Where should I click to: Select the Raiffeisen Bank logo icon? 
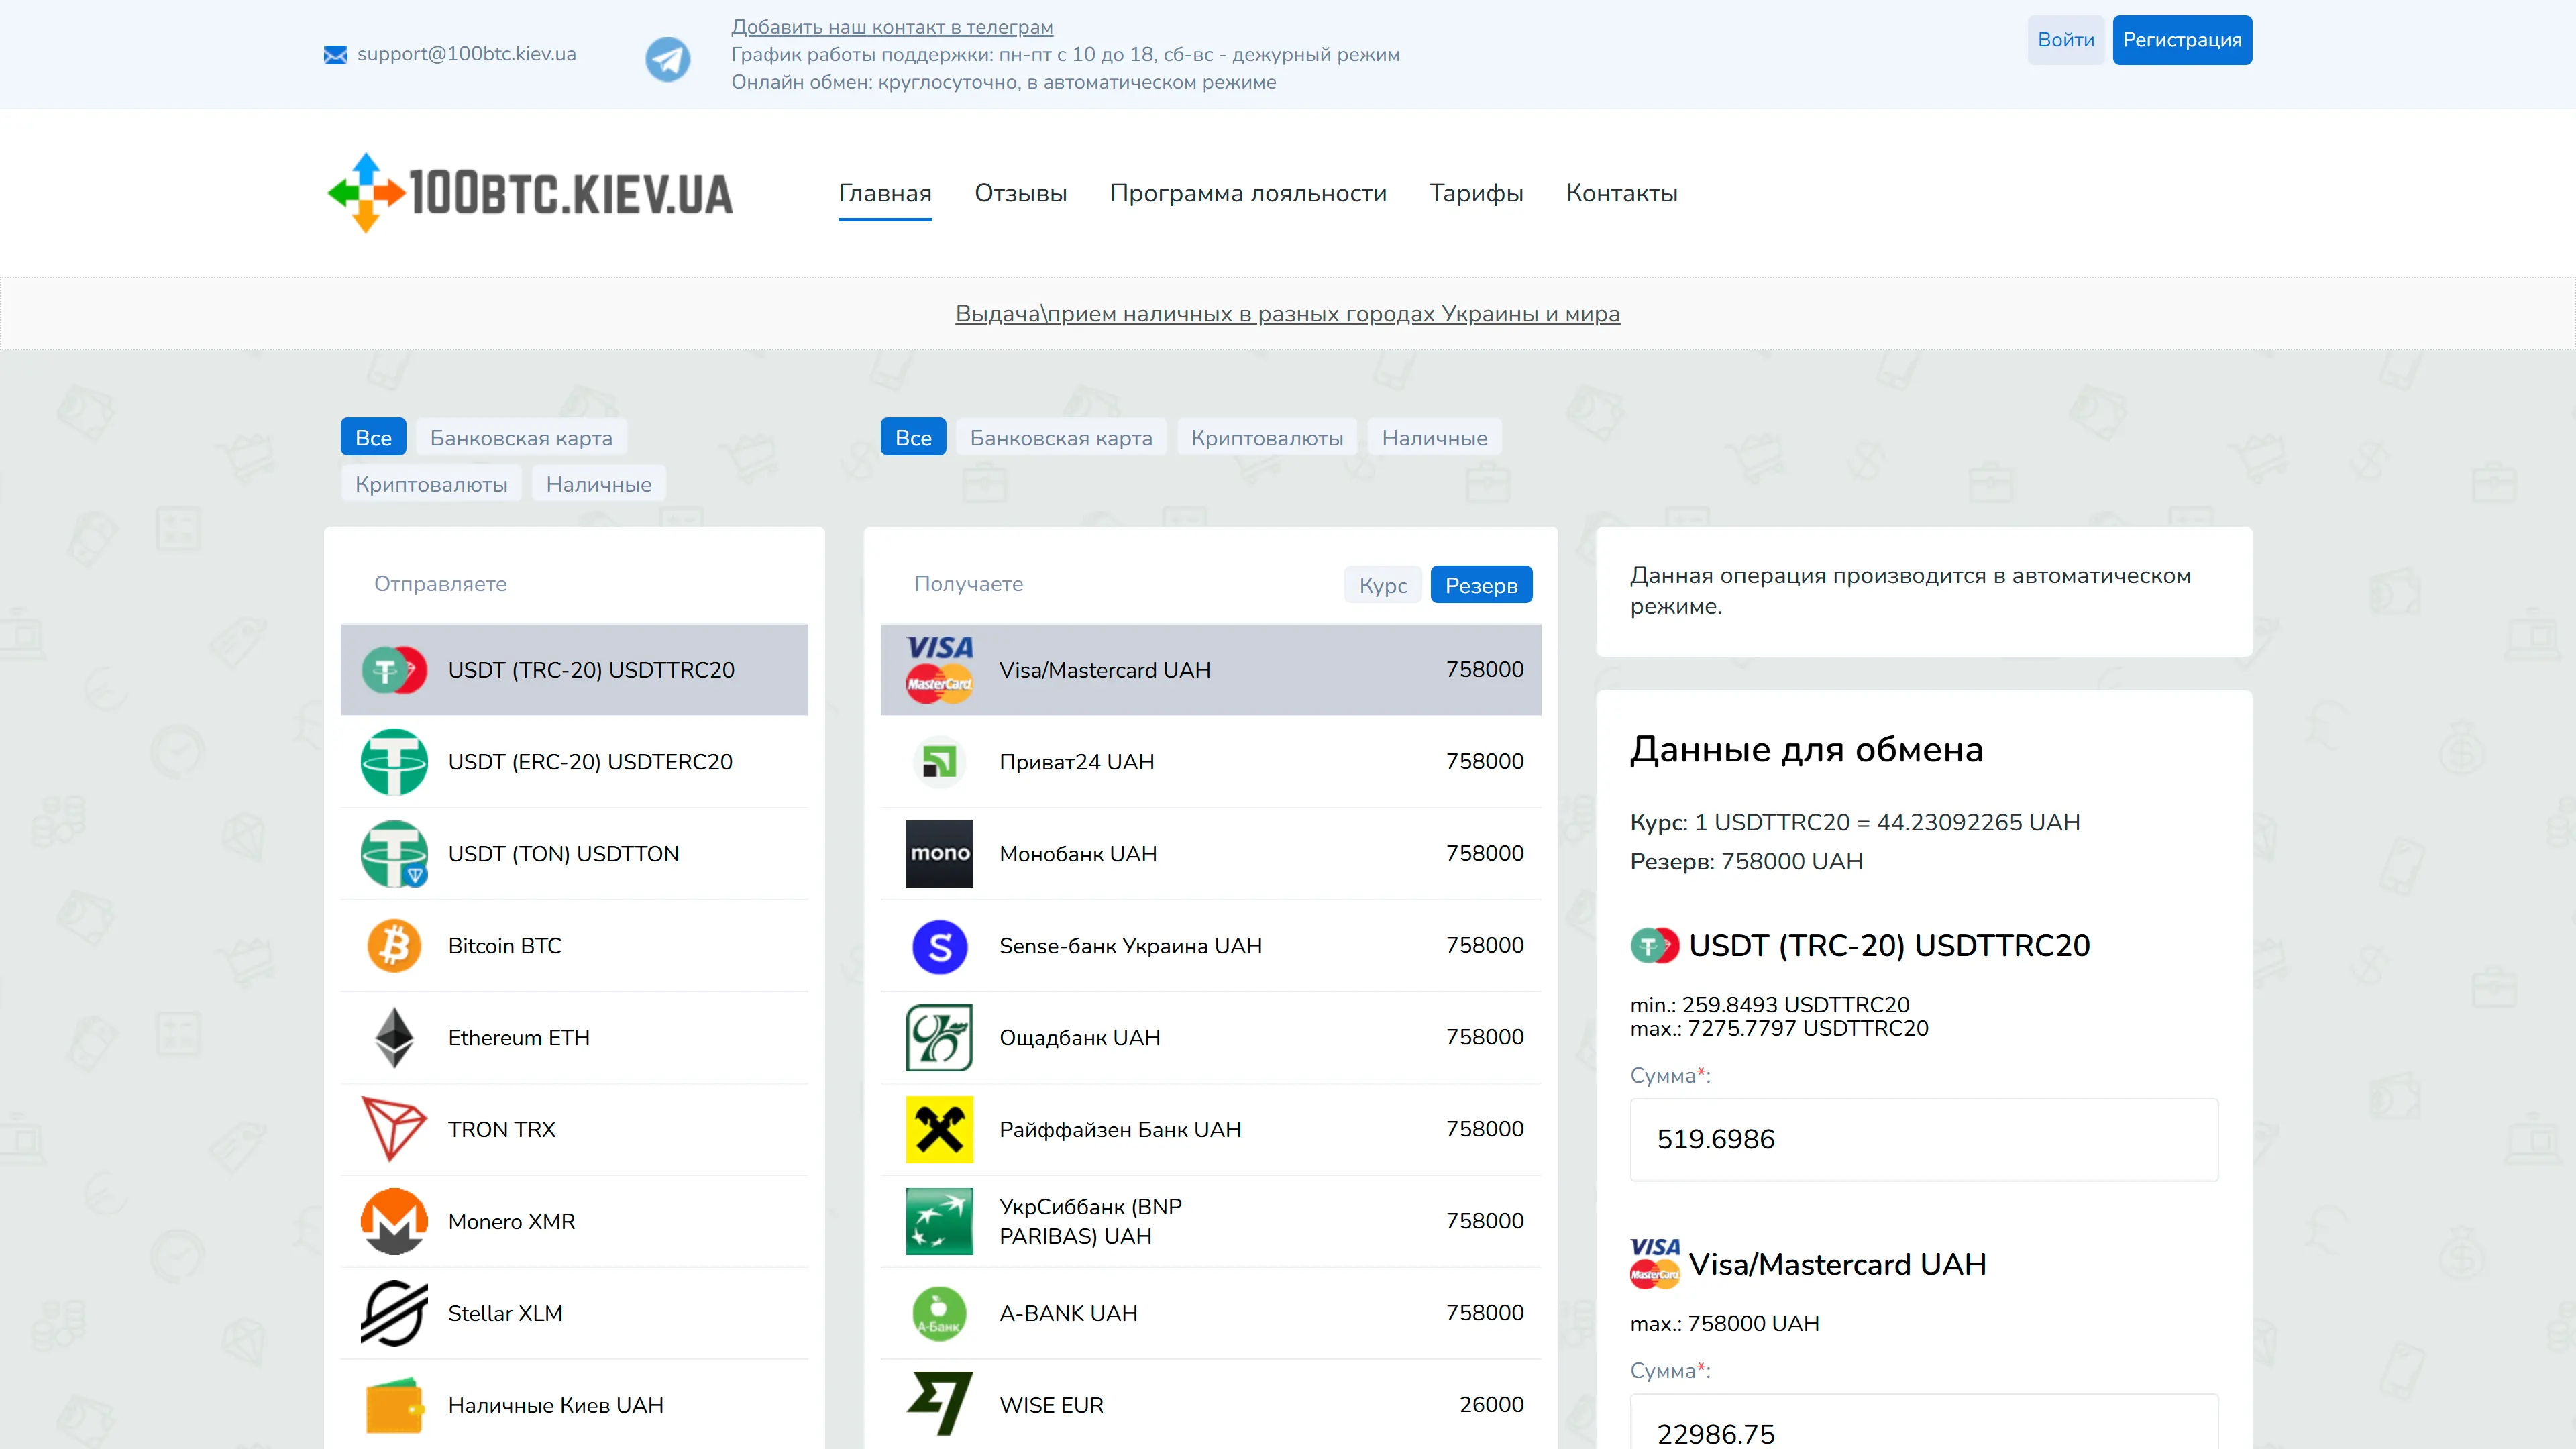(939, 1130)
